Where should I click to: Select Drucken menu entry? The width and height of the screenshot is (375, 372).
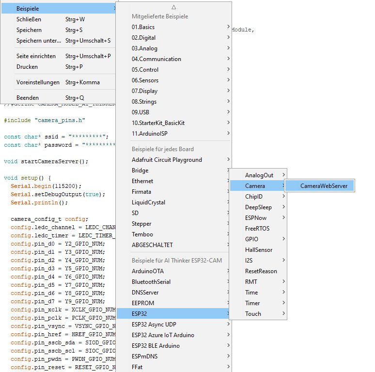coord(27,67)
